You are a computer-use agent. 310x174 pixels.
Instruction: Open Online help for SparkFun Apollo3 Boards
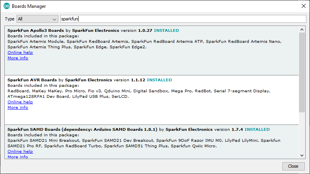coord(20,53)
